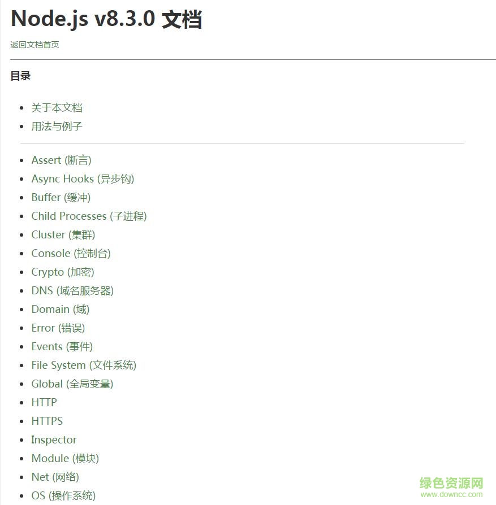Screen dimensions: 496x505
Task: Click the Domain (域) entry
Action: (x=60, y=310)
